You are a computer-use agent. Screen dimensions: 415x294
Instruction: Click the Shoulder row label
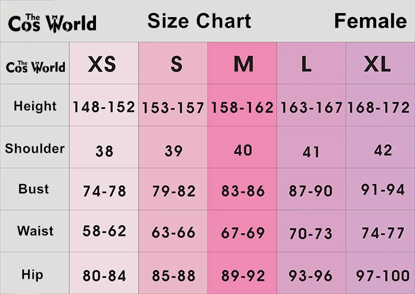point(35,148)
